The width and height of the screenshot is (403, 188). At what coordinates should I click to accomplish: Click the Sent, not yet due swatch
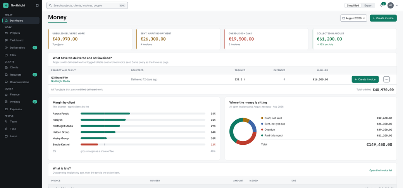pos(262,124)
